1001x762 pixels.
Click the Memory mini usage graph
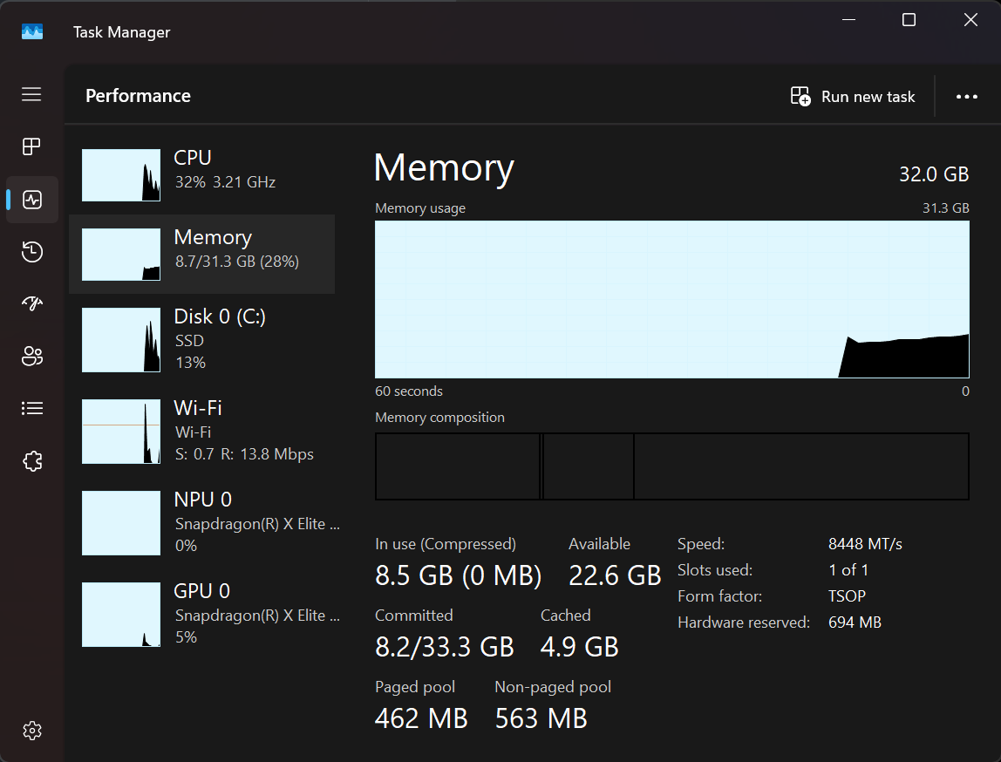click(x=121, y=254)
